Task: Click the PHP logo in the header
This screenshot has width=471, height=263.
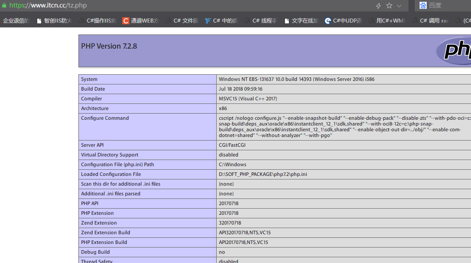Action: click(x=454, y=50)
